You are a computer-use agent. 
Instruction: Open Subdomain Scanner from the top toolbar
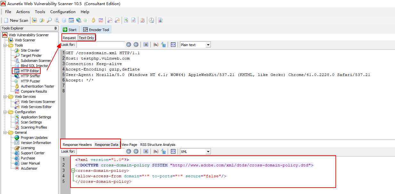pyautogui.click(x=57, y=20)
